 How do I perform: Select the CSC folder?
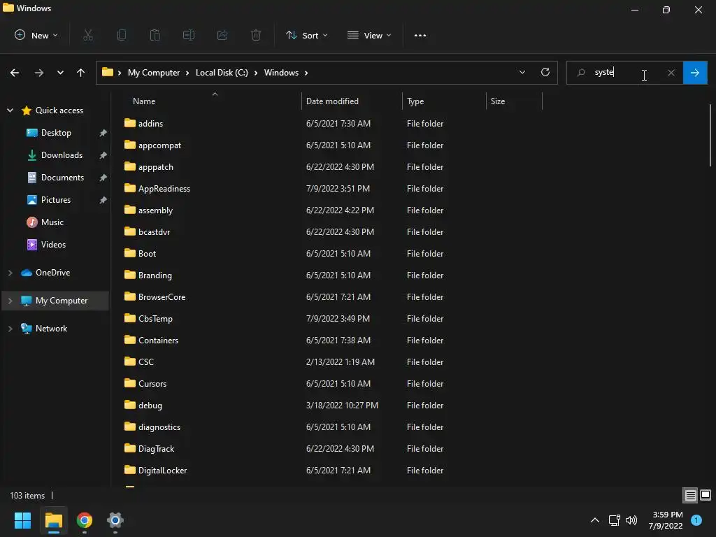tap(145, 362)
